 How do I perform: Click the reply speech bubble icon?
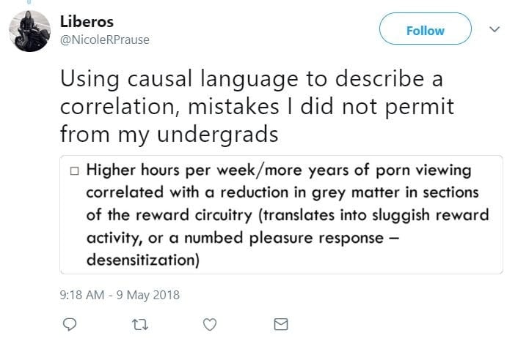click(70, 323)
